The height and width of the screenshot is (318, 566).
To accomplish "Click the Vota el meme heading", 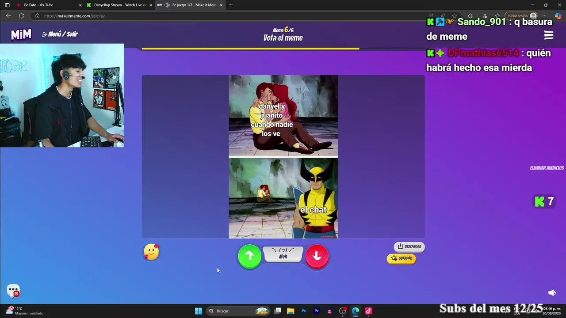I will click(x=283, y=38).
